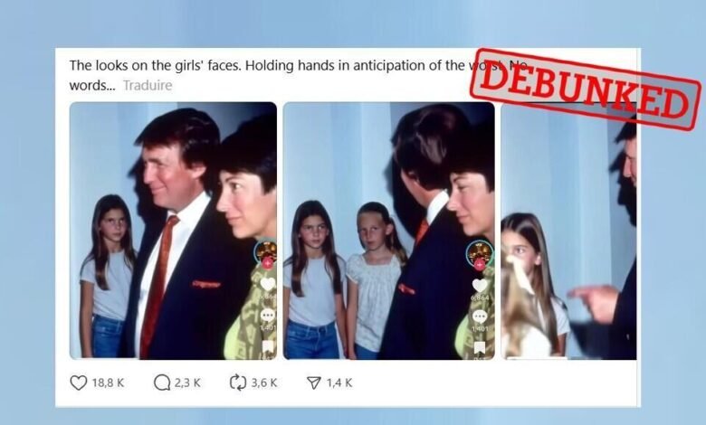Click the share icon next to 1,4 K

tap(313, 382)
